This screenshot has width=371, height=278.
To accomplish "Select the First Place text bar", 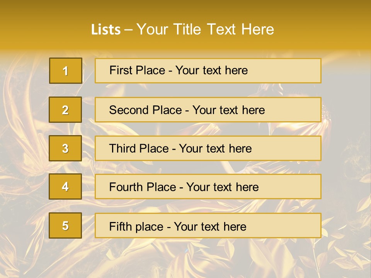I will point(208,71).
